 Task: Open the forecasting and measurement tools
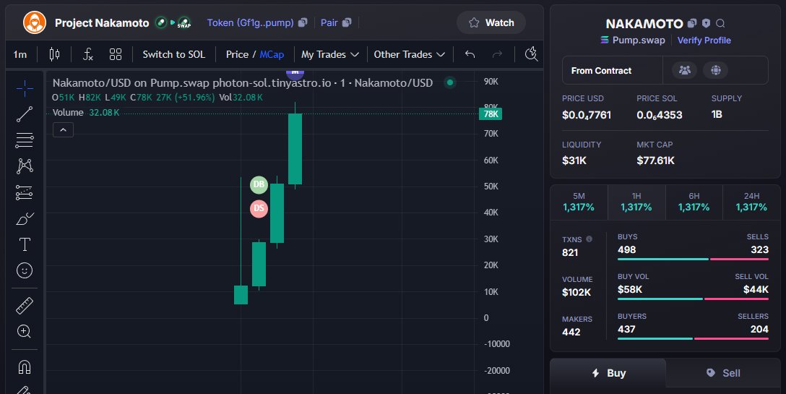coord(24,193)
